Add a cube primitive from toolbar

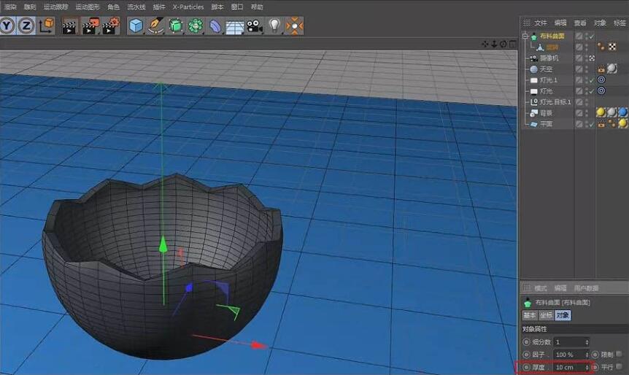(x=136, y=26)
